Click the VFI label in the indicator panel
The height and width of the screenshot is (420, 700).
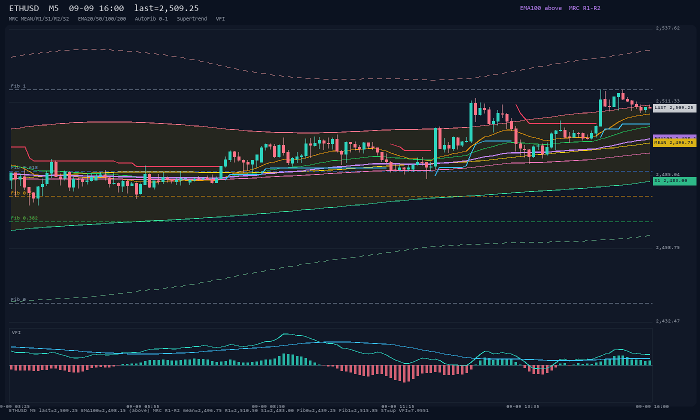tap(16, 332)
